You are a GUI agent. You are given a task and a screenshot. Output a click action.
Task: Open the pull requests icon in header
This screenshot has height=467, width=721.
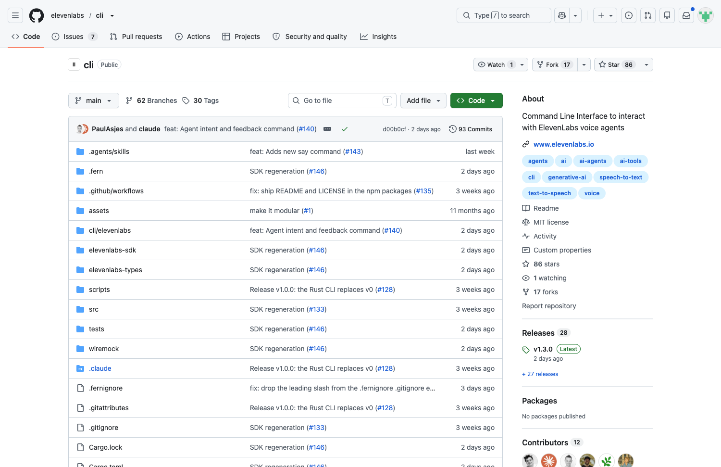point(648,15)
